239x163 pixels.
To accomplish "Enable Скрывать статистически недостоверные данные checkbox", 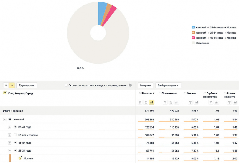I will tap(67, 85).
